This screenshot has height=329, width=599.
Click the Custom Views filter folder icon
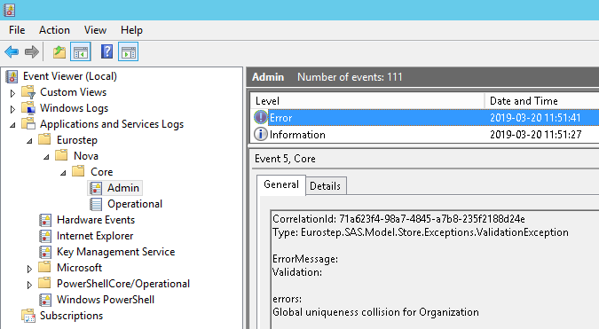point(28,92)
